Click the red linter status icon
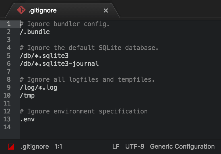Image resolution: width=221 pixels, height=154 pixels. (x=11, y=147)
